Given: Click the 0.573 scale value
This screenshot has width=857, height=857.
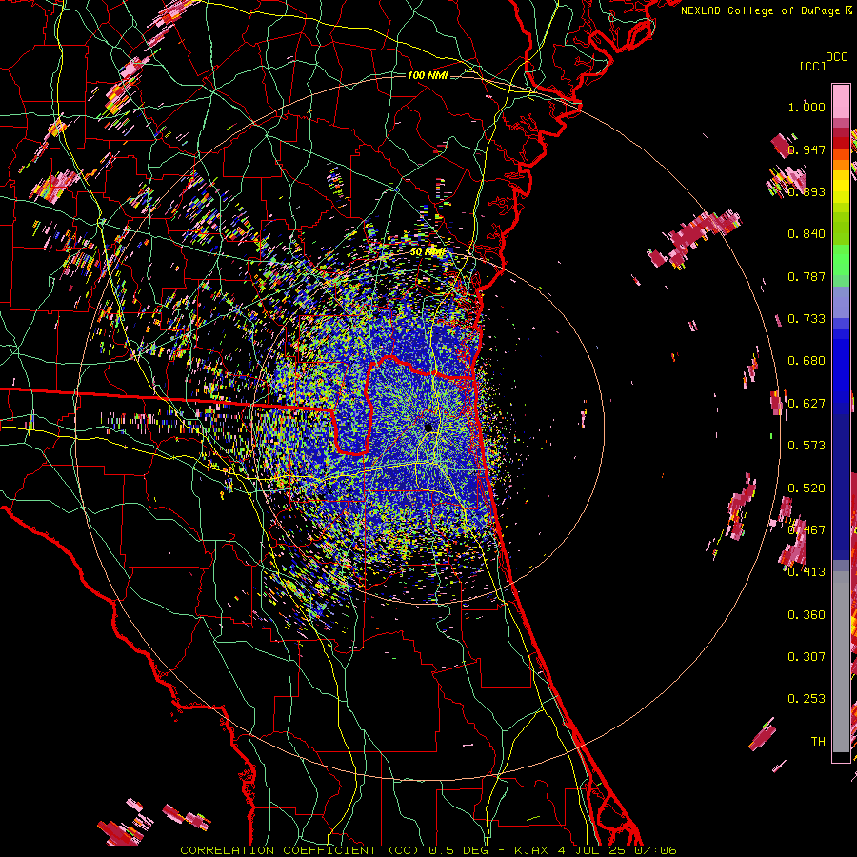Looking at the screenshot, I should coord(807,446).
